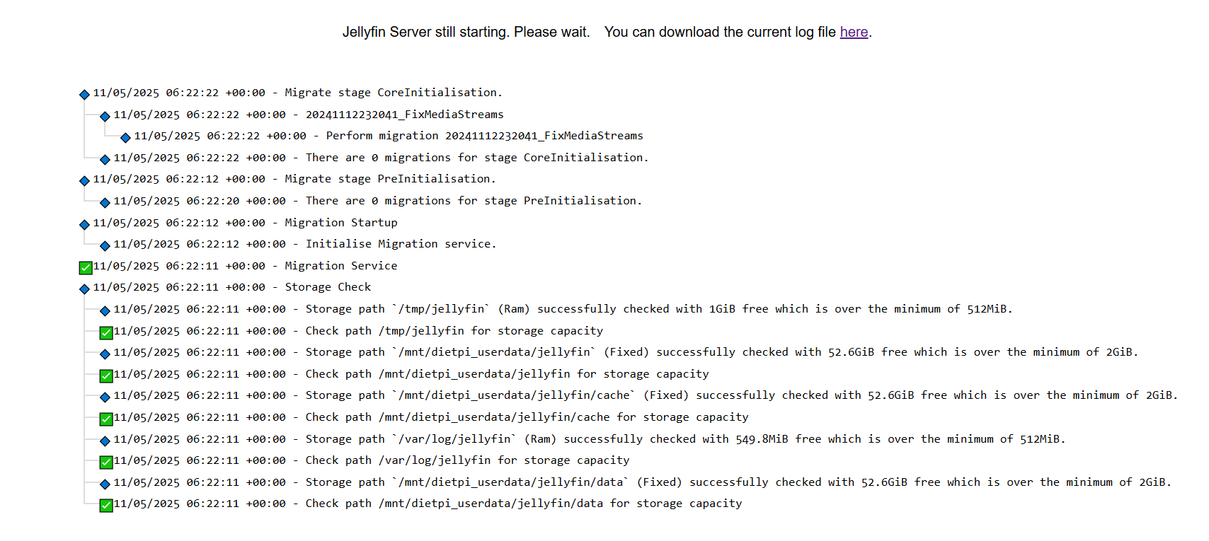1209x541 pixels.
Task: Click green checkmark for '/var/log/jellyfin' storage capacity check
Action: (106, 462)
